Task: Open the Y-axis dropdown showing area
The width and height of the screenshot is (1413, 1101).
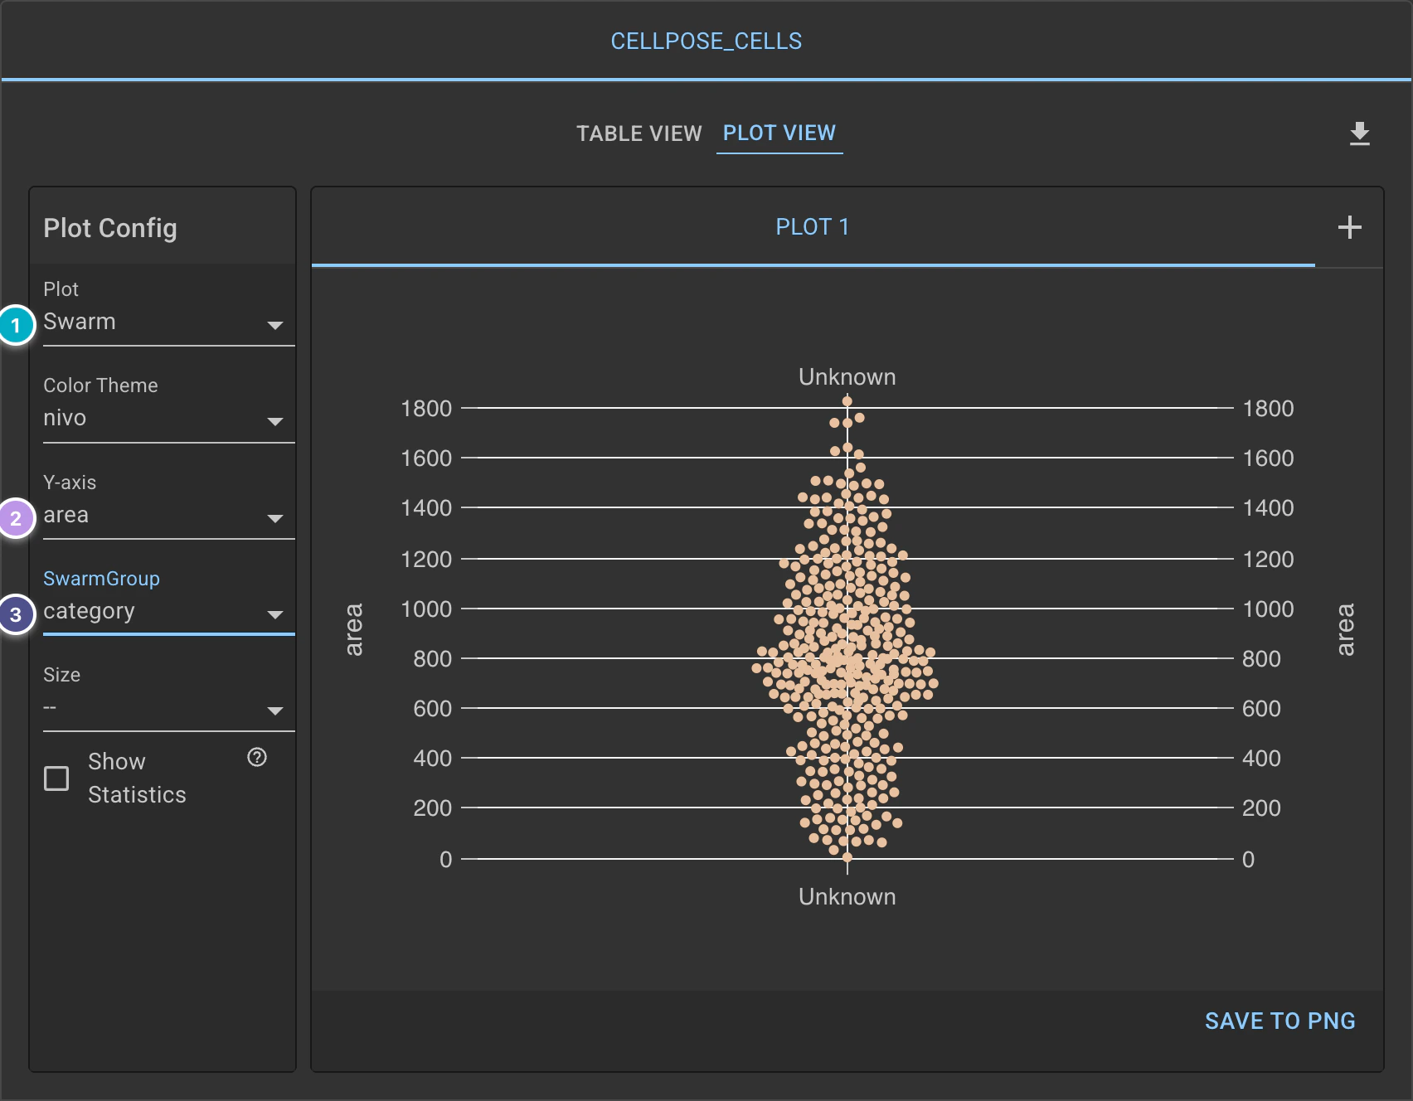Action: (x=168, y=515)
